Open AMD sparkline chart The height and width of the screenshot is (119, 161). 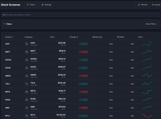[x=147, y=108]
